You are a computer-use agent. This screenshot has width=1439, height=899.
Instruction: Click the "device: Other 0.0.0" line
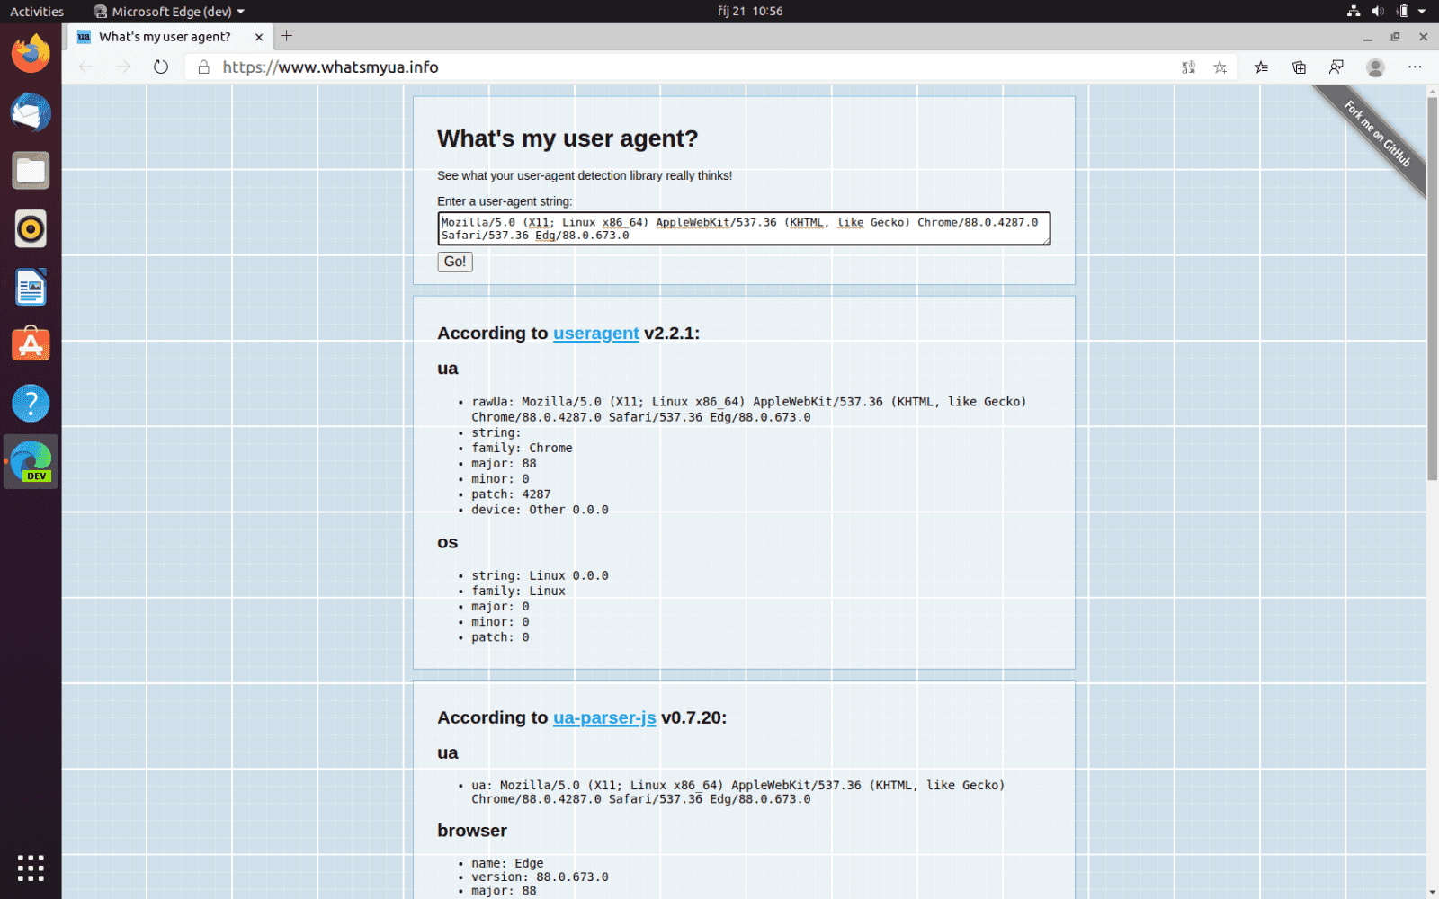540,510
